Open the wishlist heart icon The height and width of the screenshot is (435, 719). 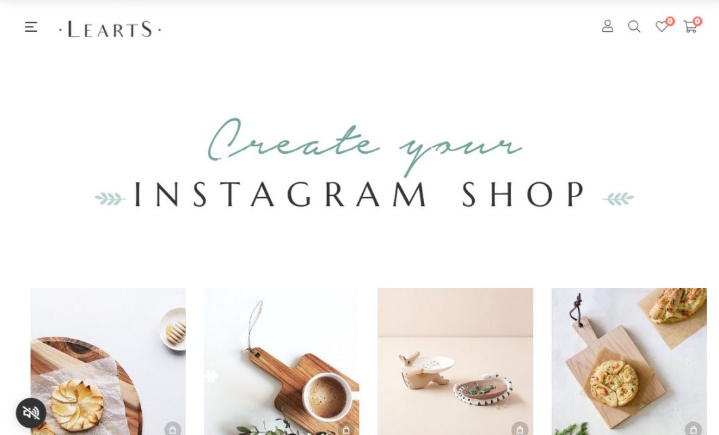661,26
